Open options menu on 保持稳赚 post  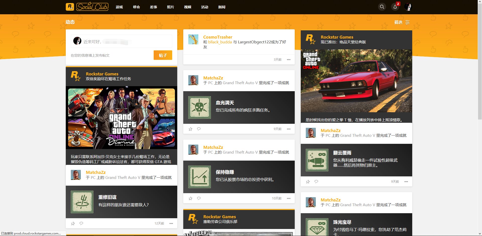pyautogui.click(x=289, y=198)
